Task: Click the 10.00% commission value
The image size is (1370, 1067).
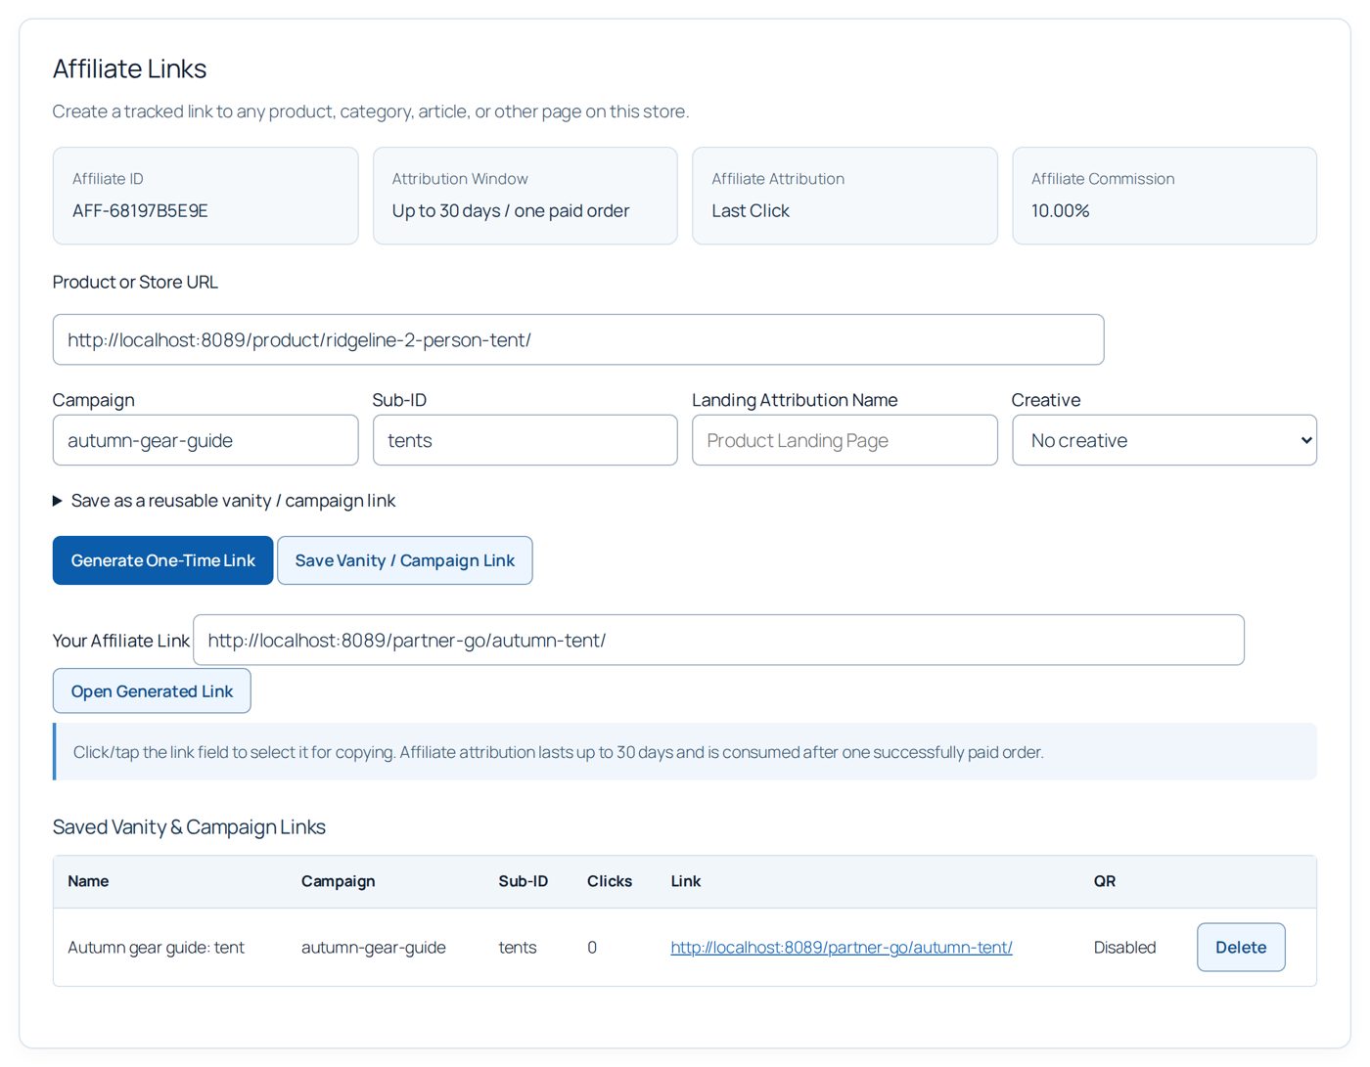Action: point(1061,210)
